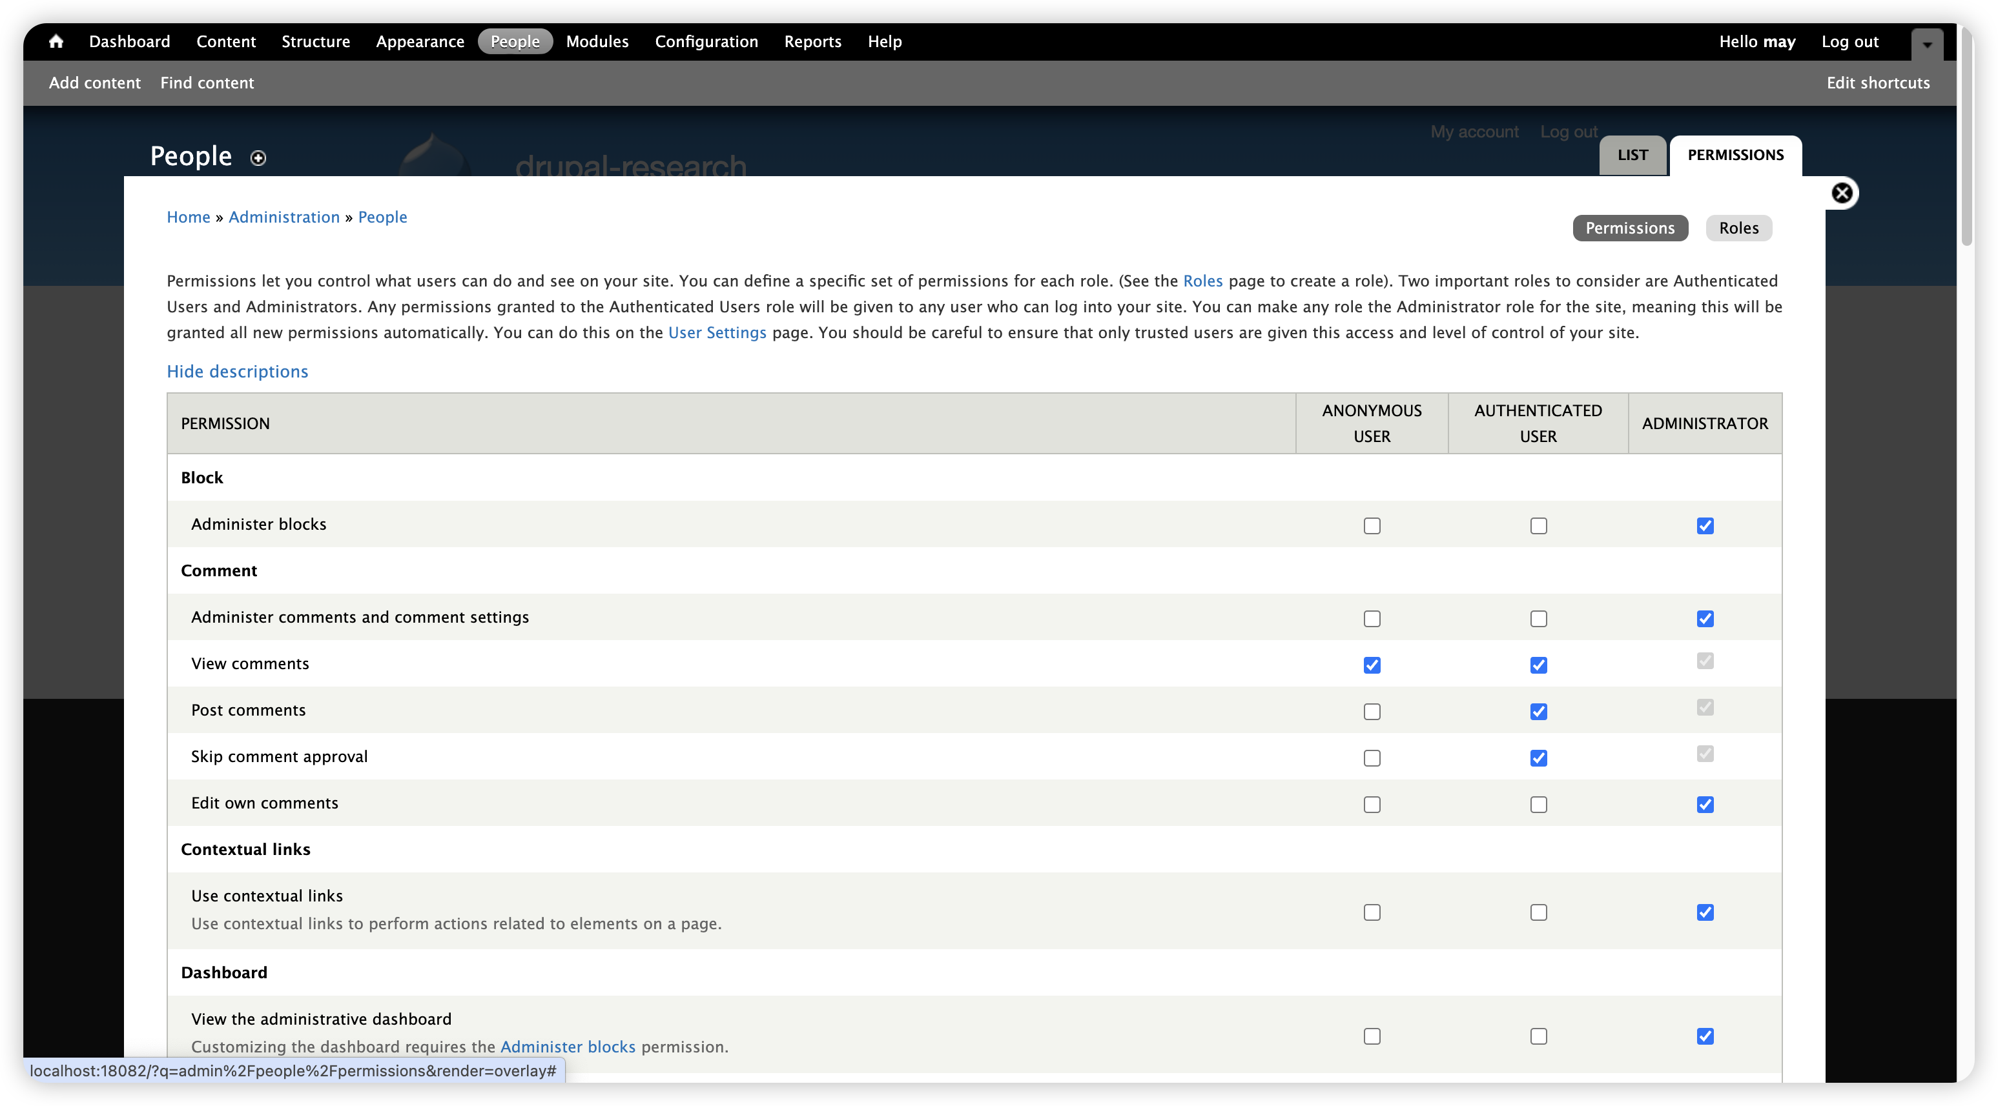Open the Help menu item
Screen dimensions: 1998x1106
884,41
